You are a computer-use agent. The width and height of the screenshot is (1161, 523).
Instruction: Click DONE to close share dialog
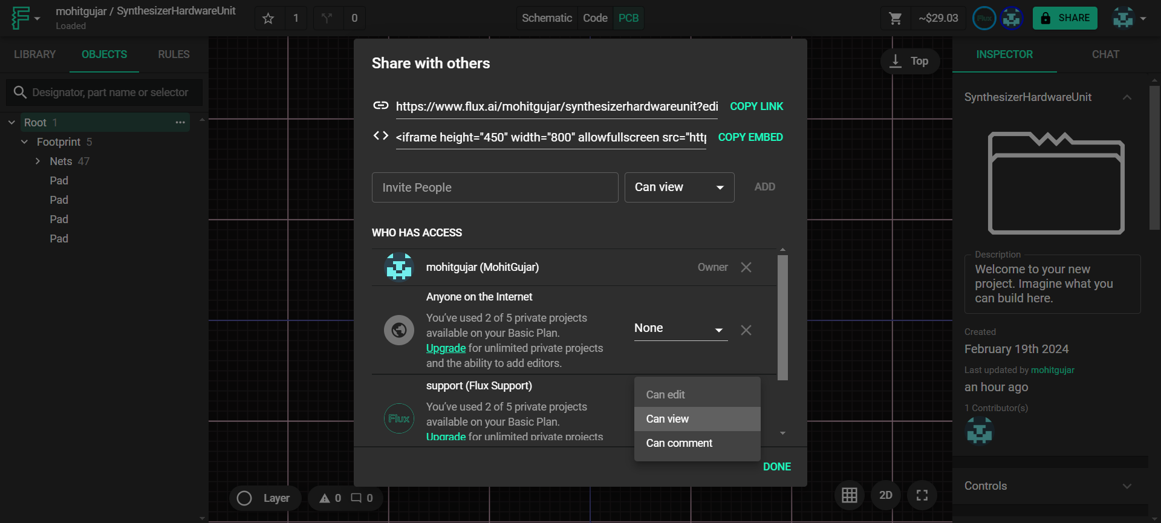(x=776, y=467)
